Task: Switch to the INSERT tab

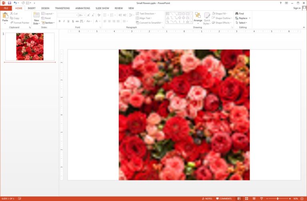Action: (x=32, y=8)
